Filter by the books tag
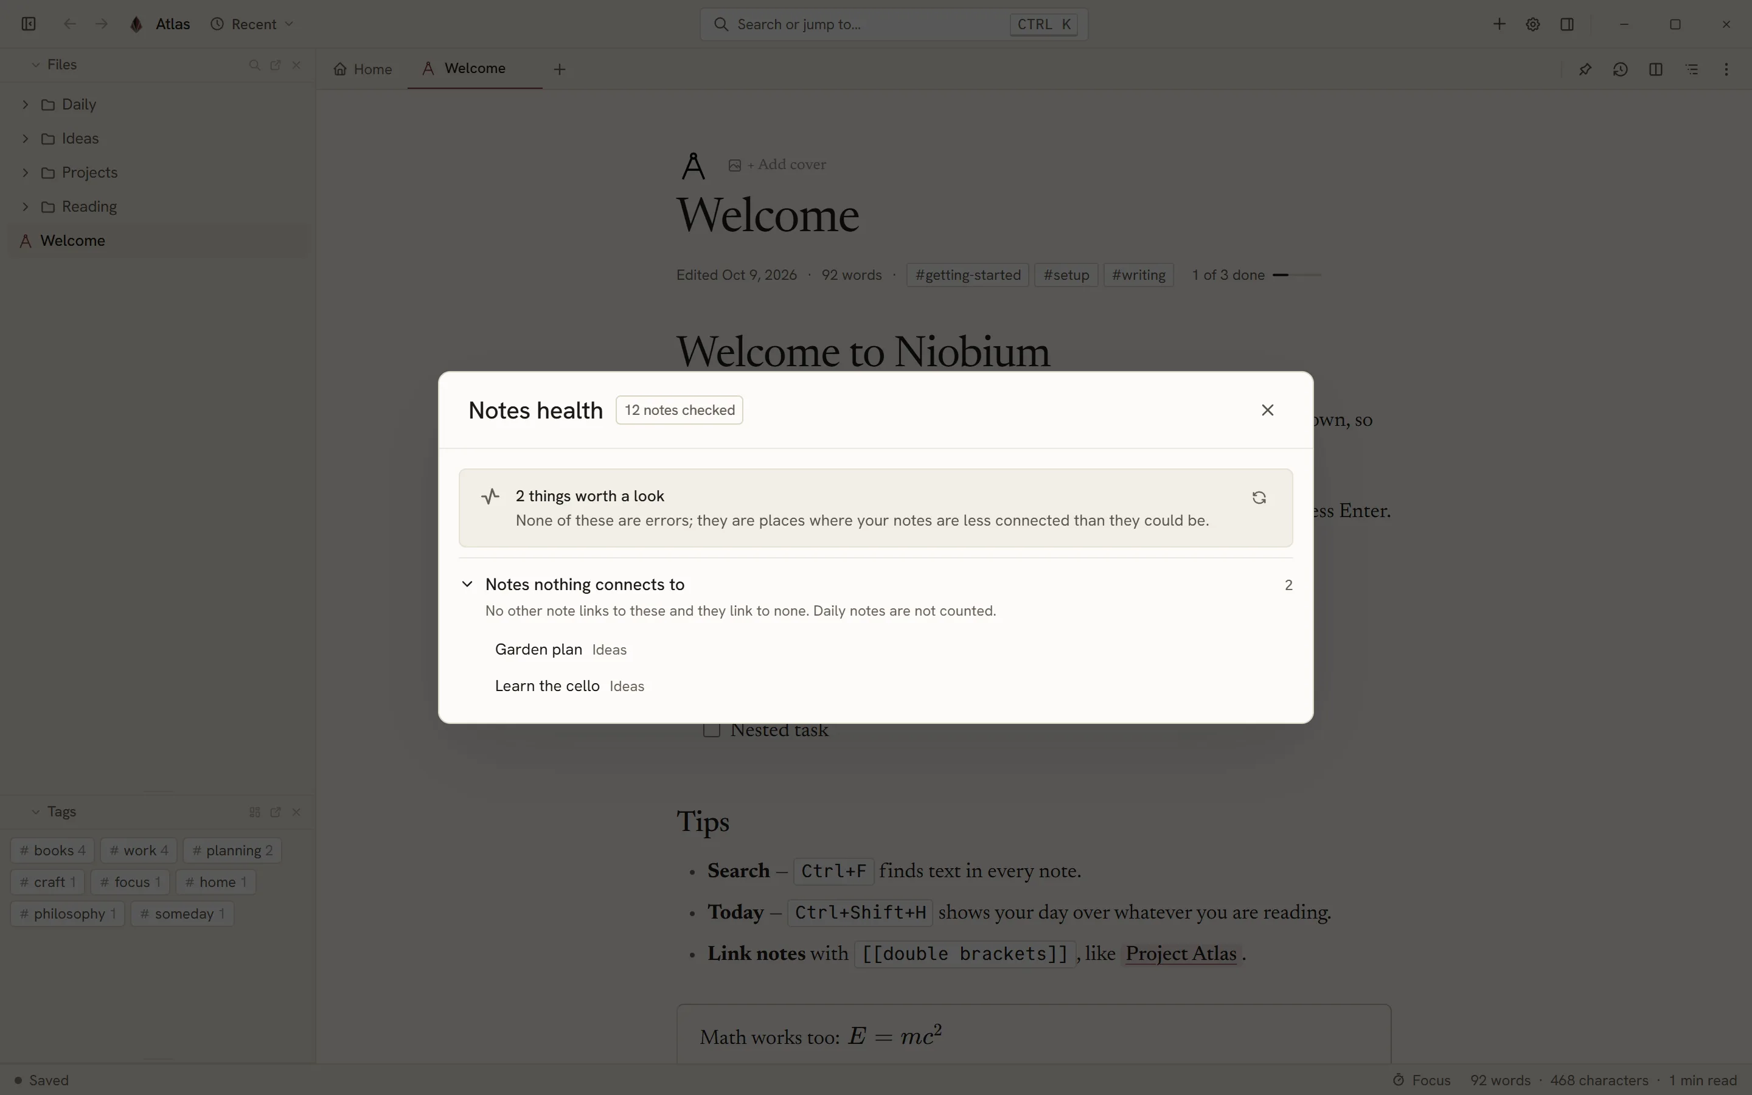Image resolution: width=1752 pixels, height=1095 pixels. (52, 850)
